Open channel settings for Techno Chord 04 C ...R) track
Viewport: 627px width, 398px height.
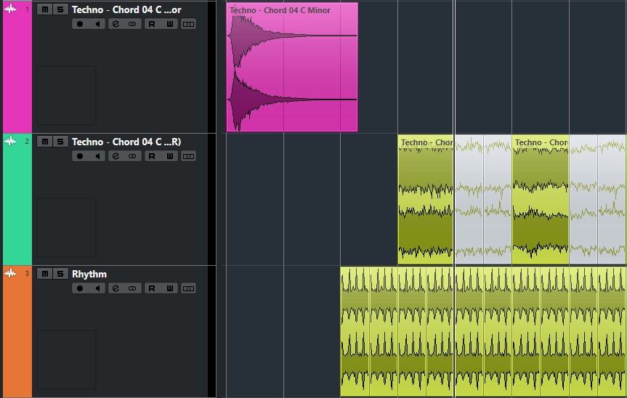tap(116, 156)
